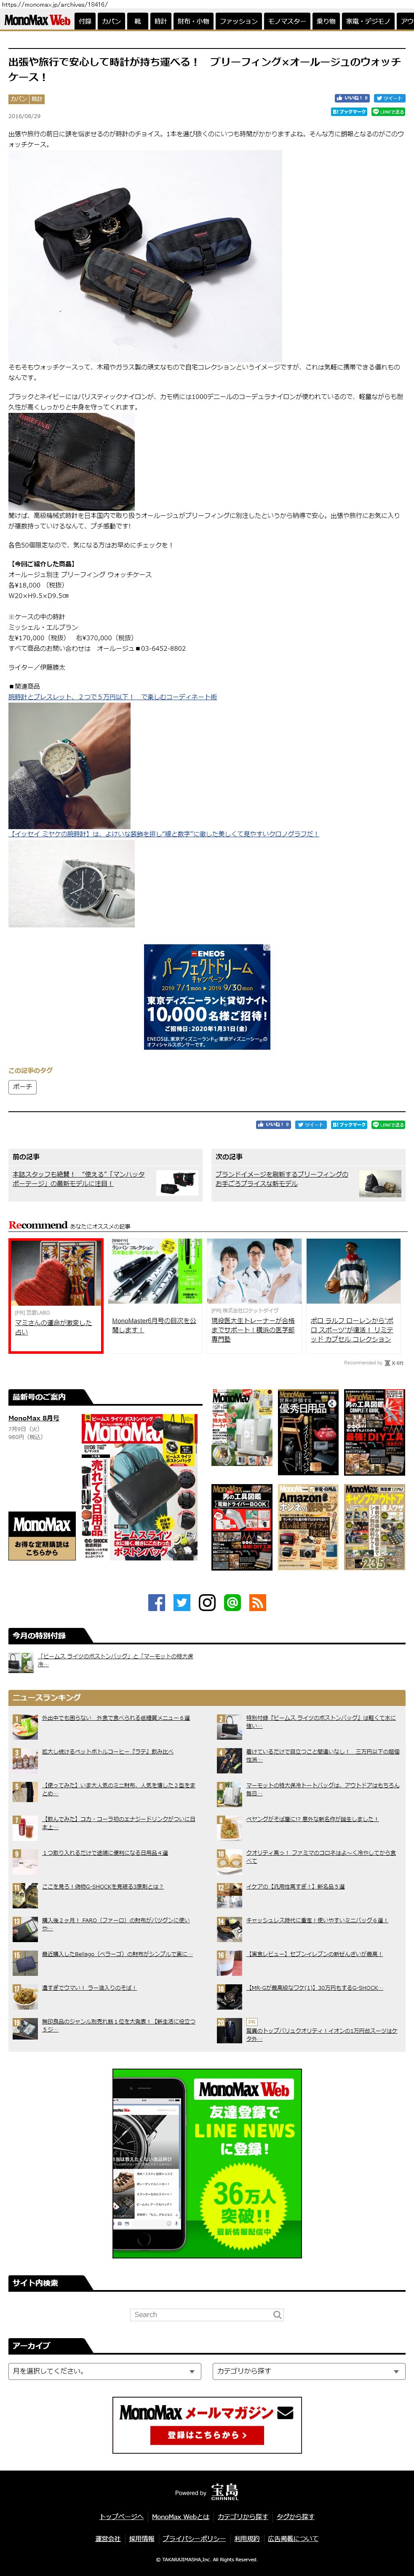Click the top Twitter ツイート button
Image resolution: width=414 pixels, height=2576 pixels.
tap(389, 98)
